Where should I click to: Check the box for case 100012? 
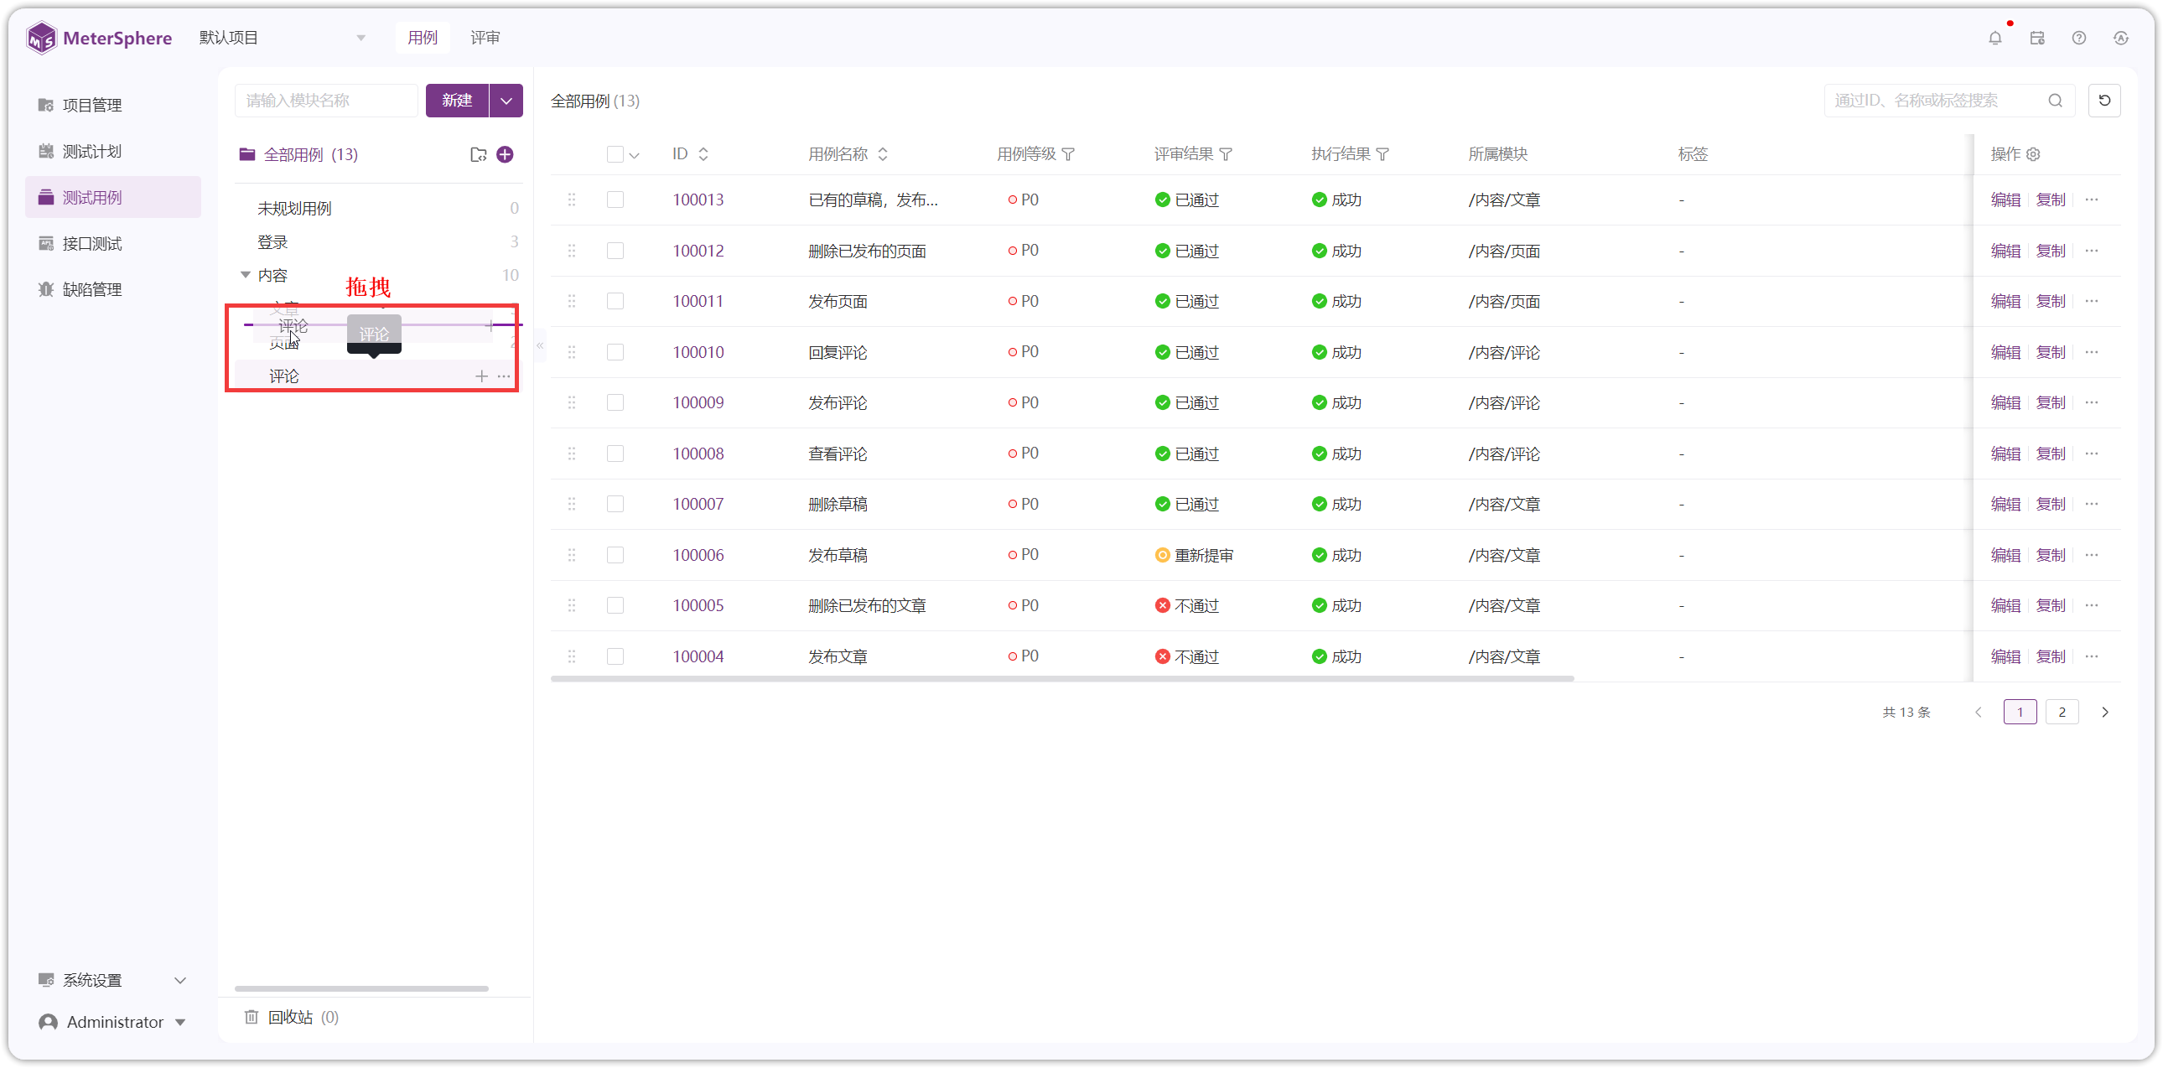pos(615,251)
